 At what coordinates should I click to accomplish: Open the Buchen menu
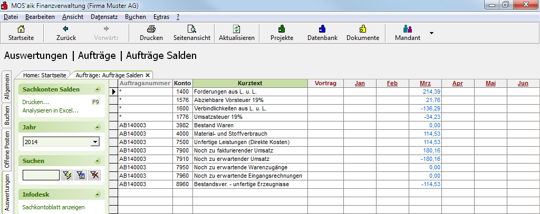[x=136, y=17]
